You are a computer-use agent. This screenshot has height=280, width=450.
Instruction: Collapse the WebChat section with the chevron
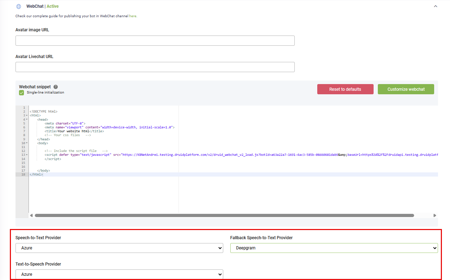click(x=436, y=6)
